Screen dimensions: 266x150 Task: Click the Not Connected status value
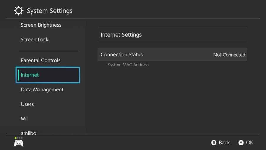(x=229, y=55)
